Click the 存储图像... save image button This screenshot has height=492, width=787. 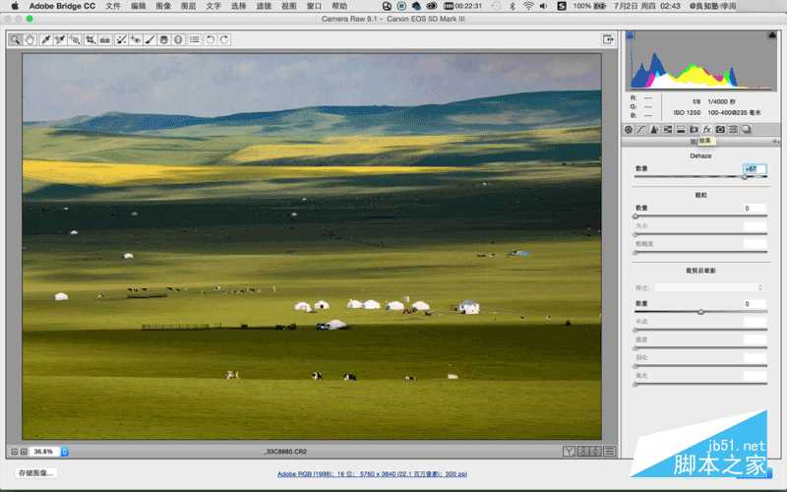[35, 473]
